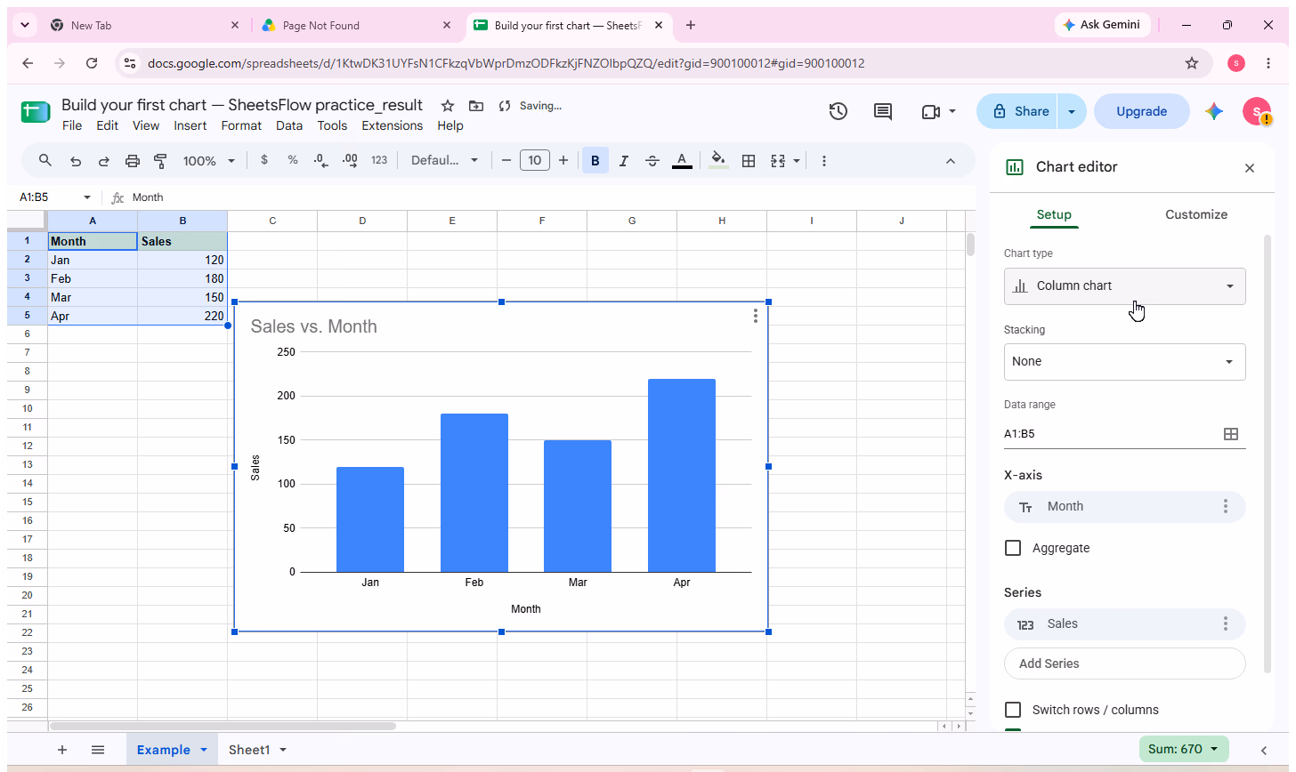Toggle italic formatting
This screenshot has width=1296, height=772.
click(624, 161)
